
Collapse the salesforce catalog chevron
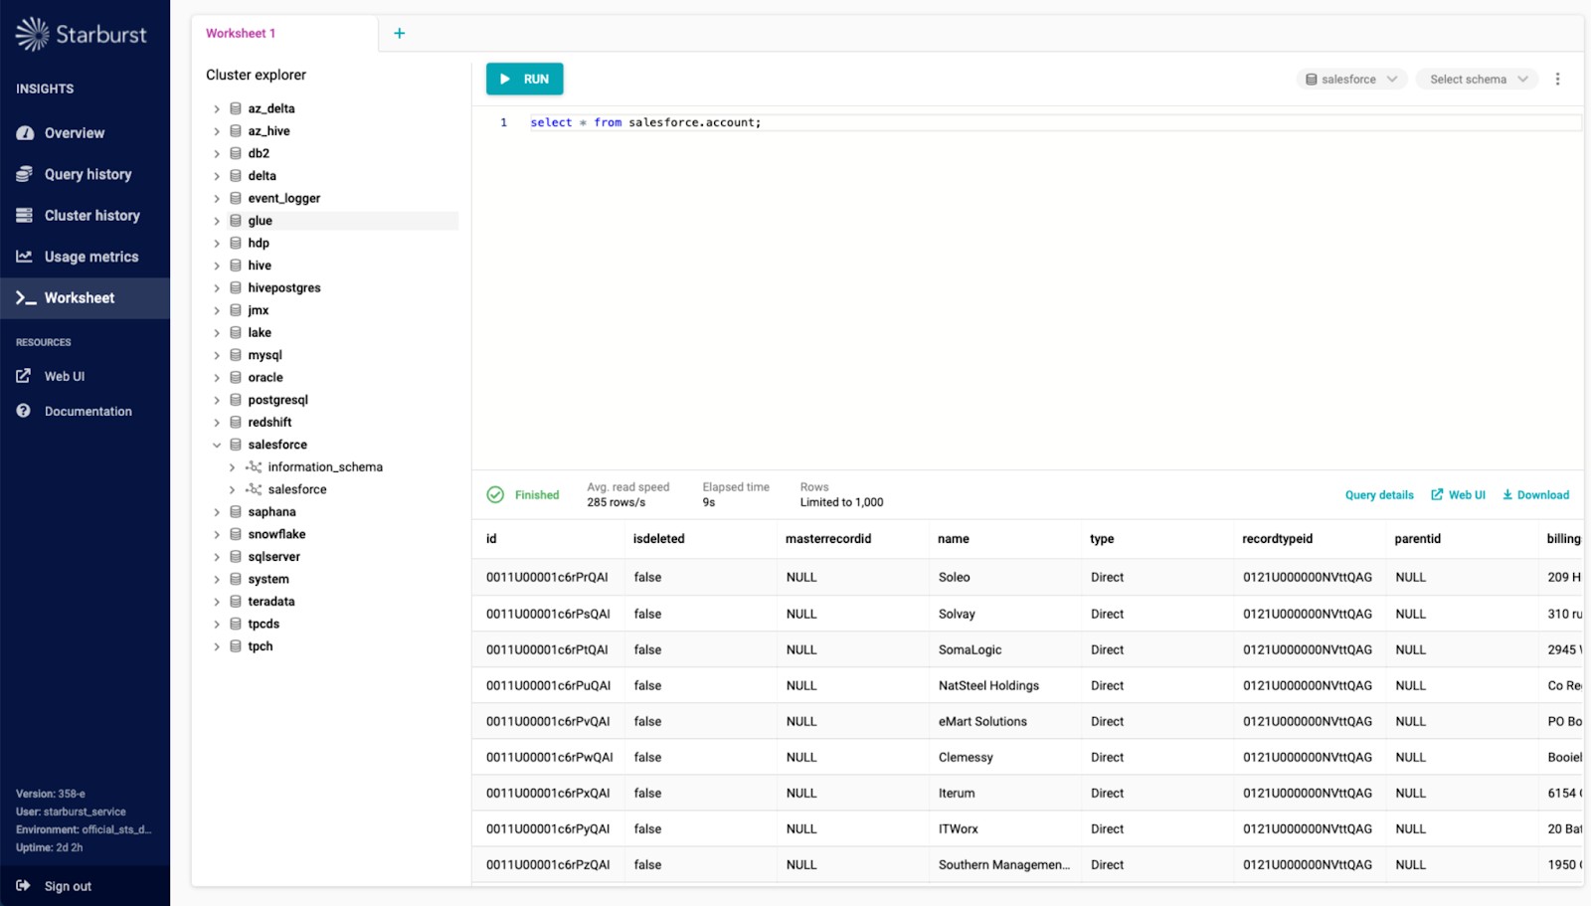pos(217,446)
